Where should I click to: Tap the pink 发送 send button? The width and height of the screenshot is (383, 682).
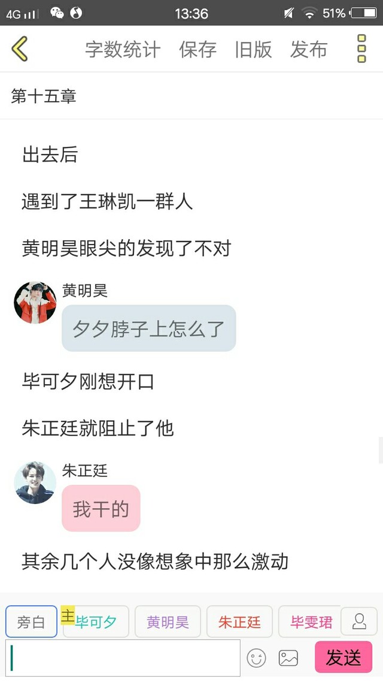pyautogui.click(x=344, y=657)
